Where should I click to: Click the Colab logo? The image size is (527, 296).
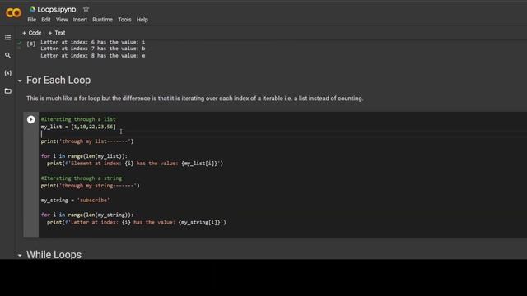point(13,13)
